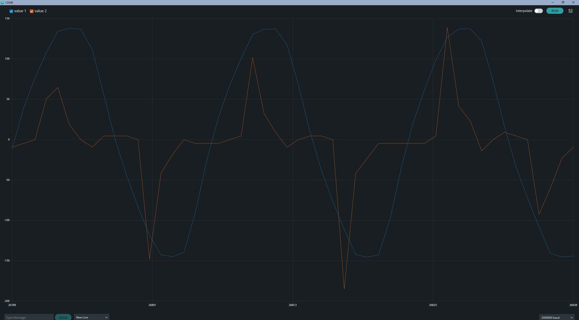Focus the Type Message input field
Screen dimensions: 579x320
(28, 317)
